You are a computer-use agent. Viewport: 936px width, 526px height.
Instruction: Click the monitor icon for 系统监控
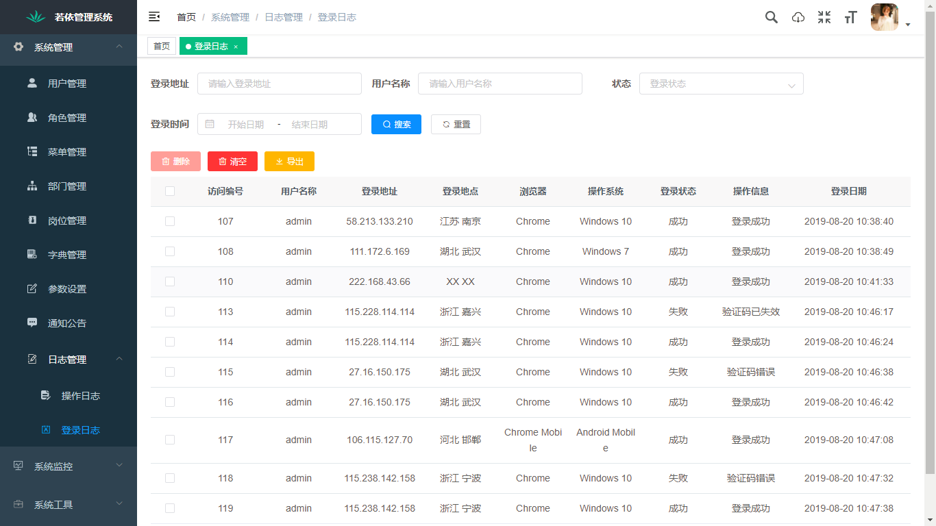(19, 466)
